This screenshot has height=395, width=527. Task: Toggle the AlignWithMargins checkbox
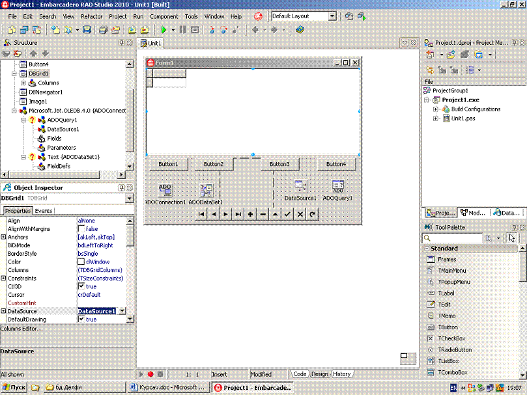(x=81, y=229)
